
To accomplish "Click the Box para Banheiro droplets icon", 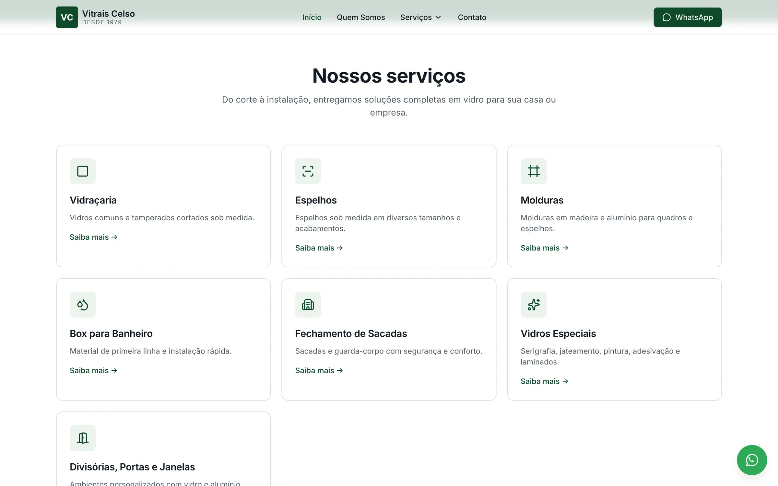I will coord(83,305).
